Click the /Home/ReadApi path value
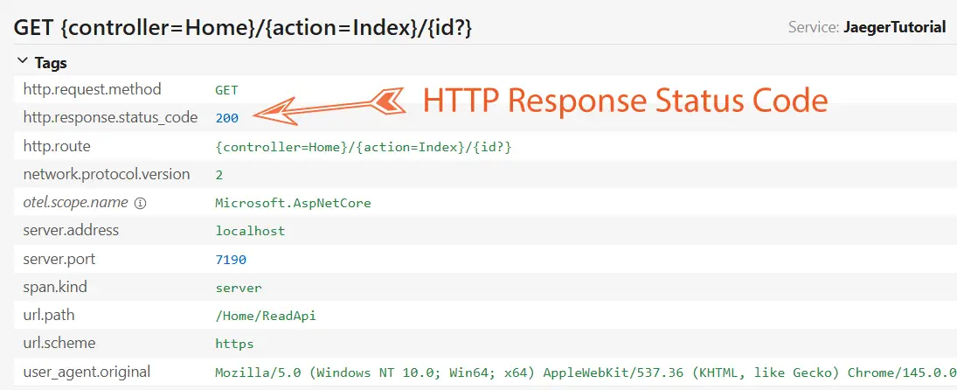Image resolution: width=957 pixels, height=390 pixels. pos(266,317)
